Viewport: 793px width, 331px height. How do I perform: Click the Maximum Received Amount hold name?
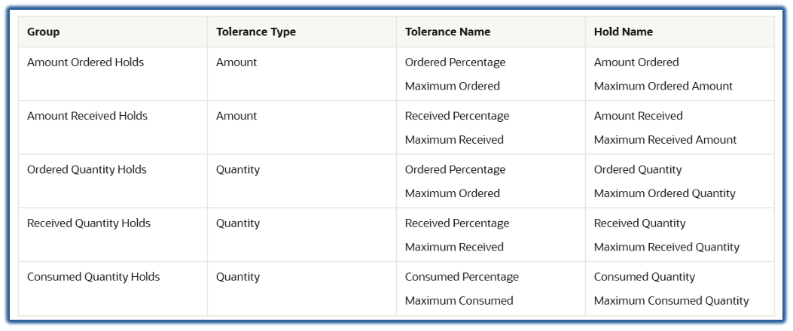coord(665,140)
